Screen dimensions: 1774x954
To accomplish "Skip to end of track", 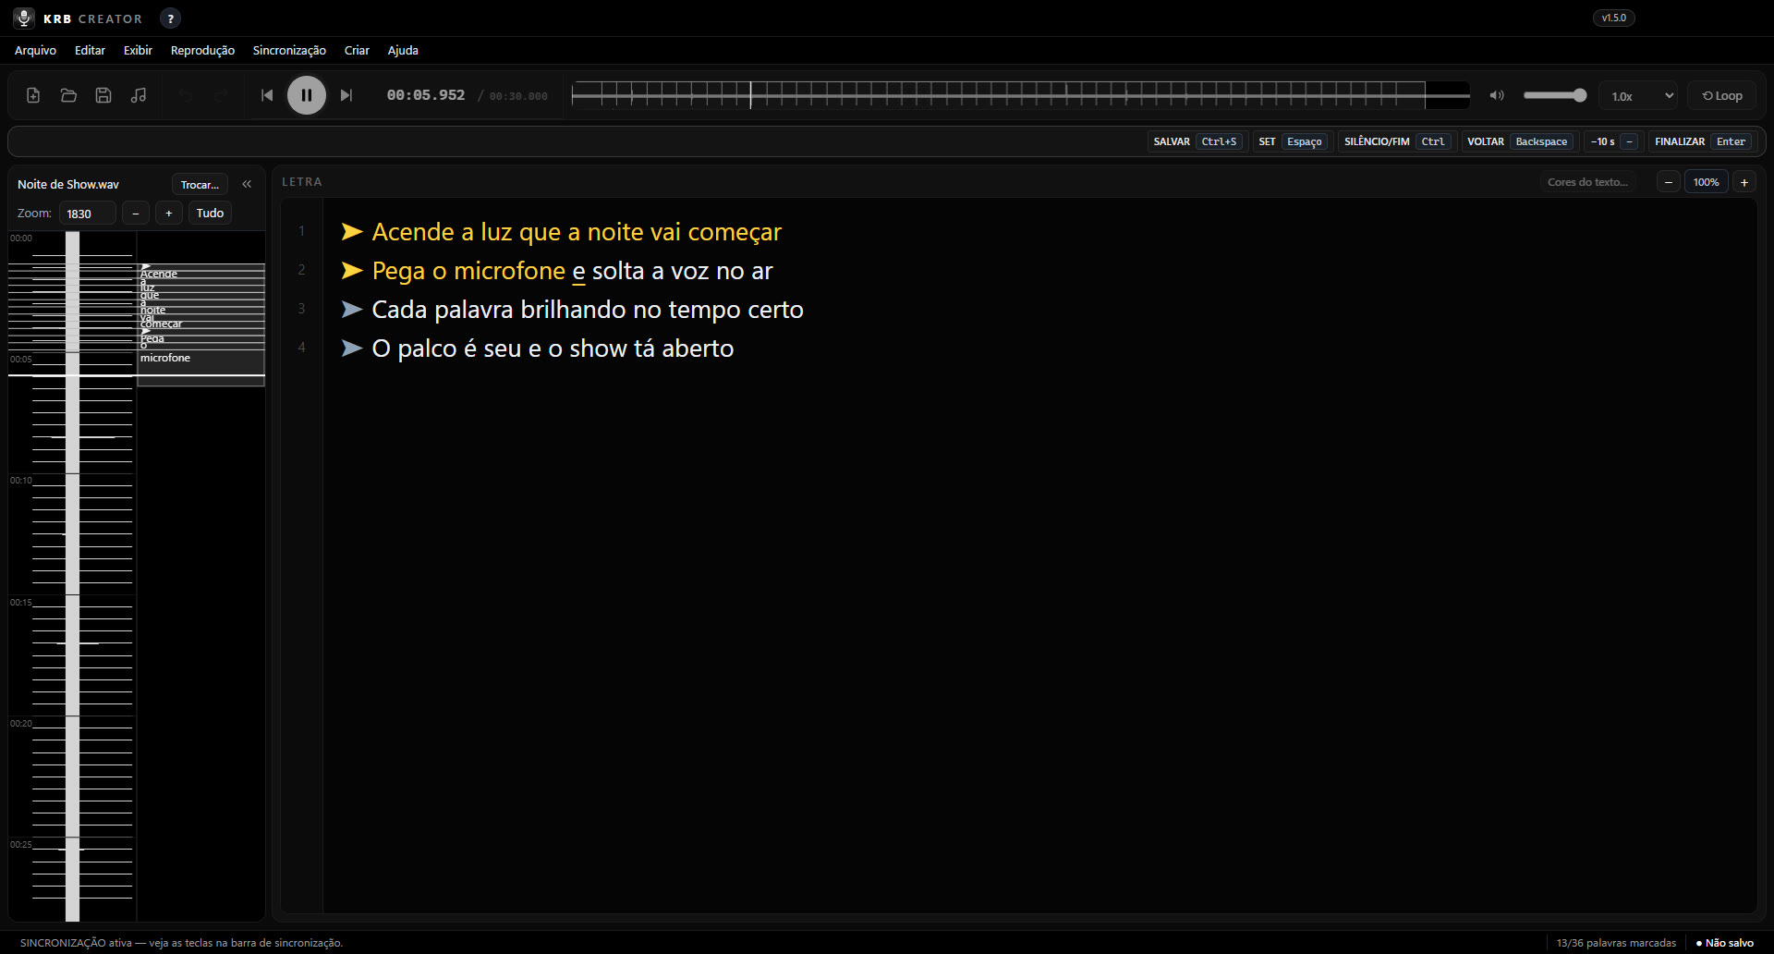I will click(x=346, y=95).
